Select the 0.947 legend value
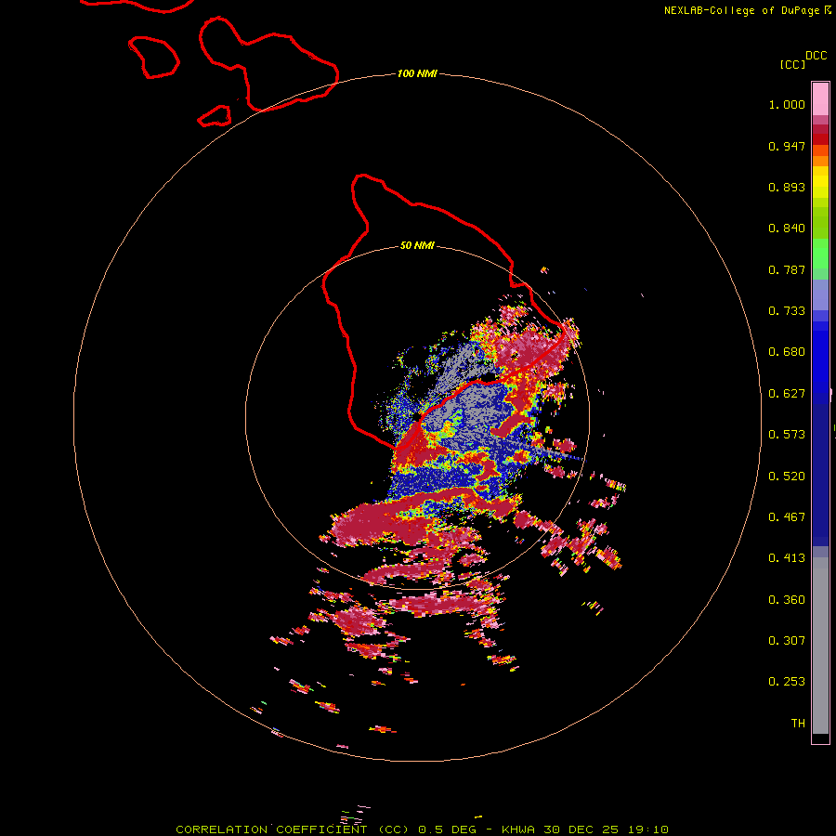Viewport: 836px width, 836px height. pos(787,146)
